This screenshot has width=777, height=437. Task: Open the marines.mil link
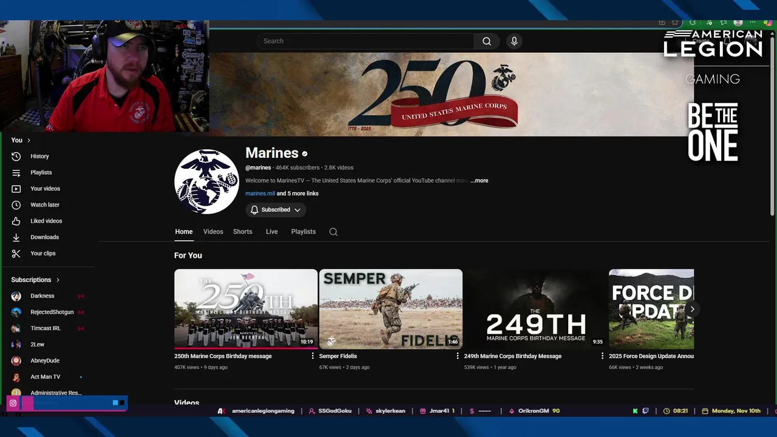click(x=260, y=194)
